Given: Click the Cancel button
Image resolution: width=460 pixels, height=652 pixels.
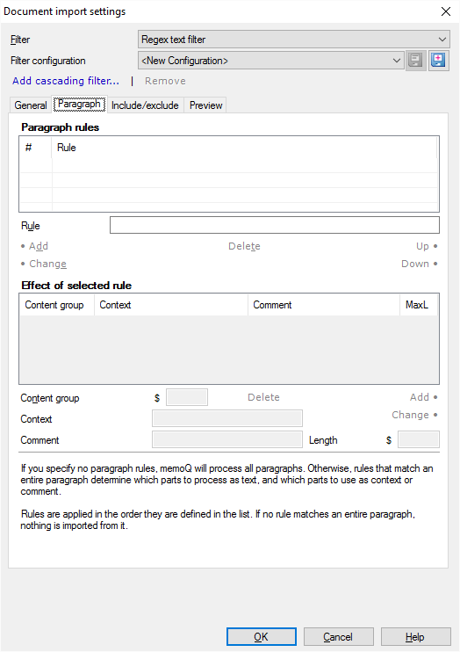Looking at the screenshot, I should [338, 636].
